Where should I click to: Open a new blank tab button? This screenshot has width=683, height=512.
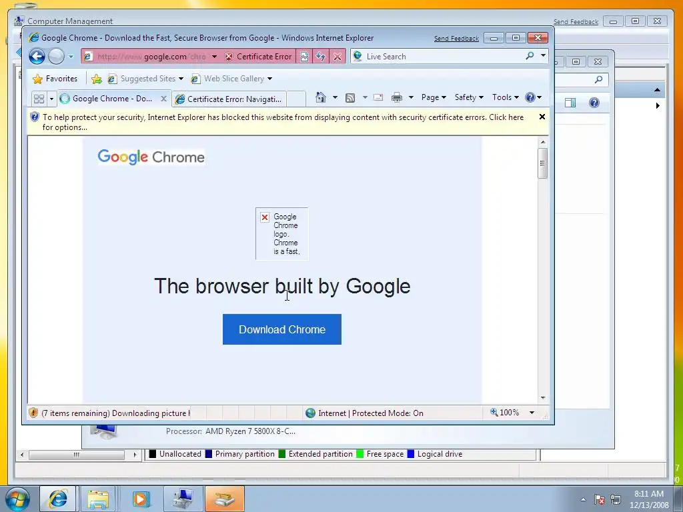296,99
